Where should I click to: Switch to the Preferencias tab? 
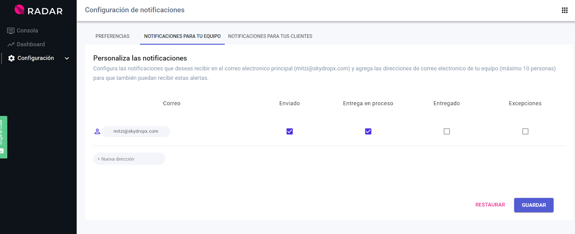coord(112,36)
